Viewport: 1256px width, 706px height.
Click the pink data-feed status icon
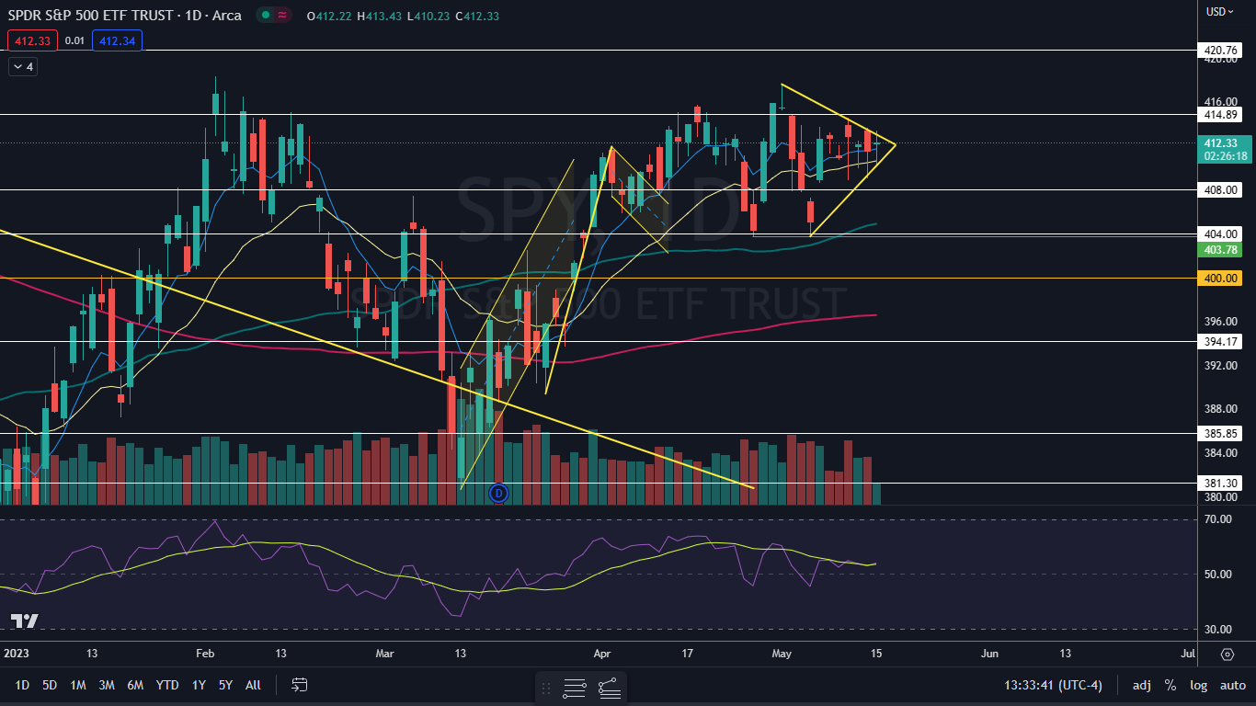tap(281, 15)
